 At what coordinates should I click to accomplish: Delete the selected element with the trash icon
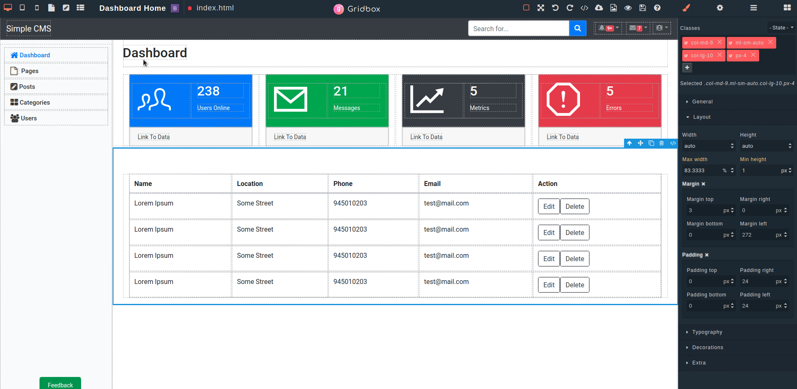(x=662, y=143)
